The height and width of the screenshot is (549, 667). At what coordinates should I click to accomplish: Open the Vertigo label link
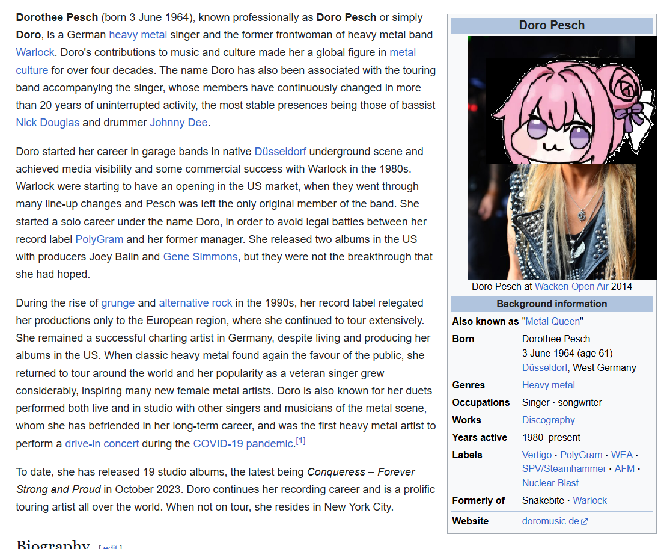(537, 455)
